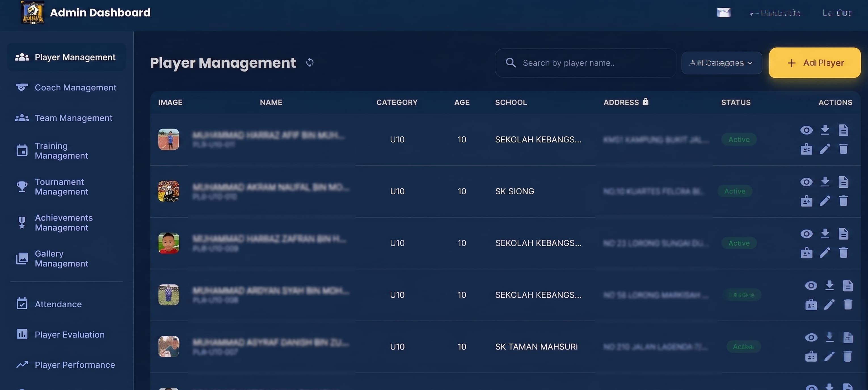Open Achievements Management page
This screenshot has width=868, height=390.
tap(66, 222)
